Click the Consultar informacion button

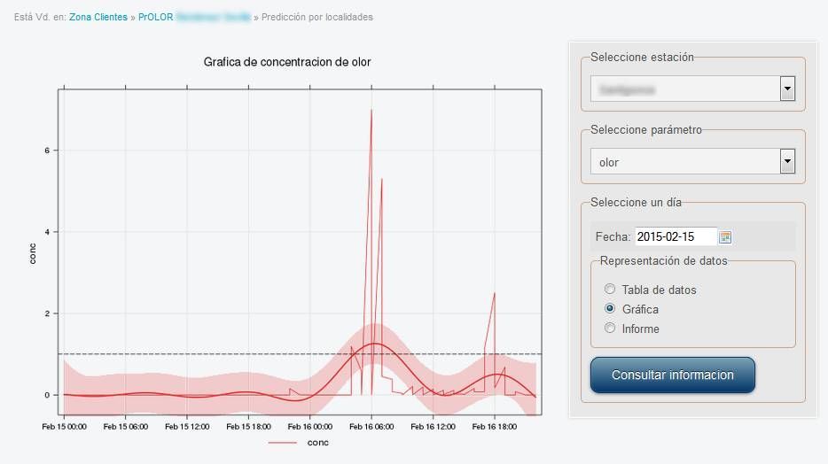click(x=672, y=375)
